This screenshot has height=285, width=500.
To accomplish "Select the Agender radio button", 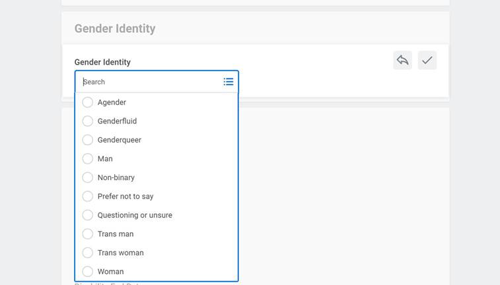I will 87,102.
